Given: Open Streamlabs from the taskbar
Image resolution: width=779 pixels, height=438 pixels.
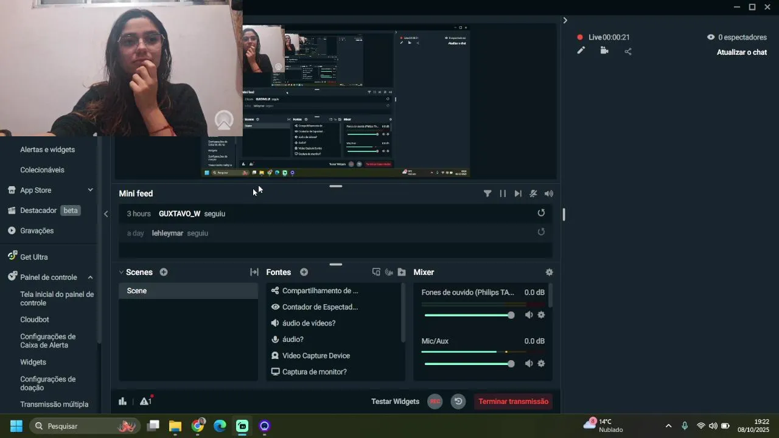Looking at the screenshot, I should [242, 426].
